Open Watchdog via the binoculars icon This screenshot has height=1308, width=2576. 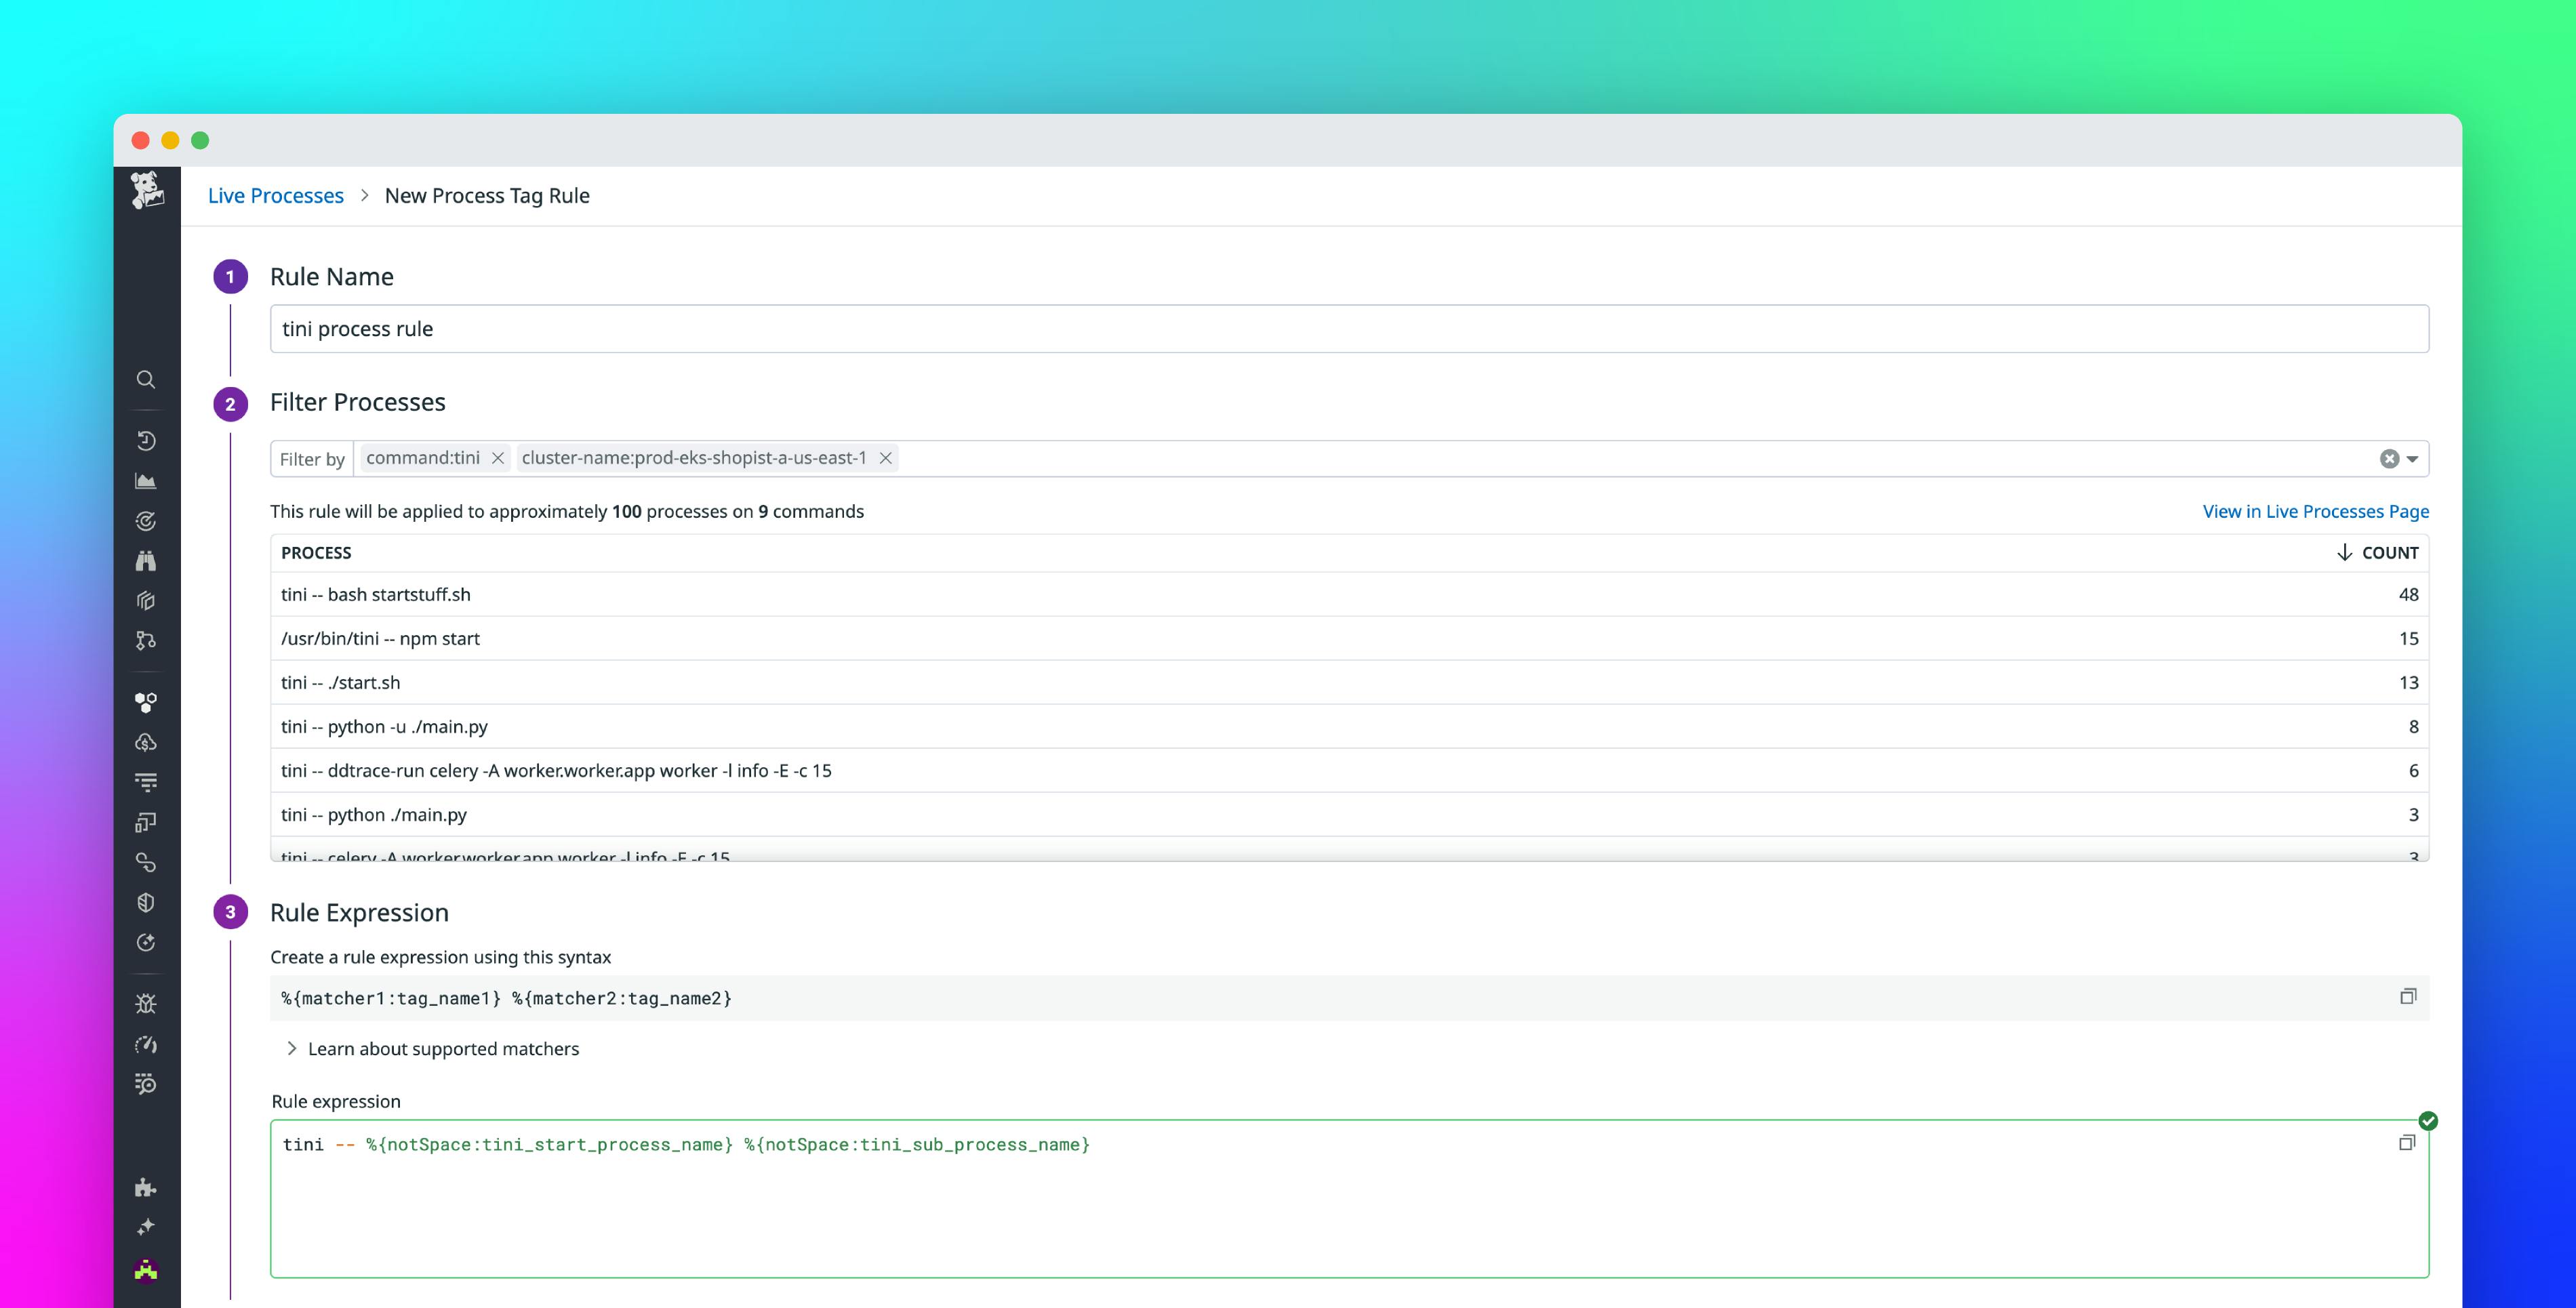[x=146, y=560]
